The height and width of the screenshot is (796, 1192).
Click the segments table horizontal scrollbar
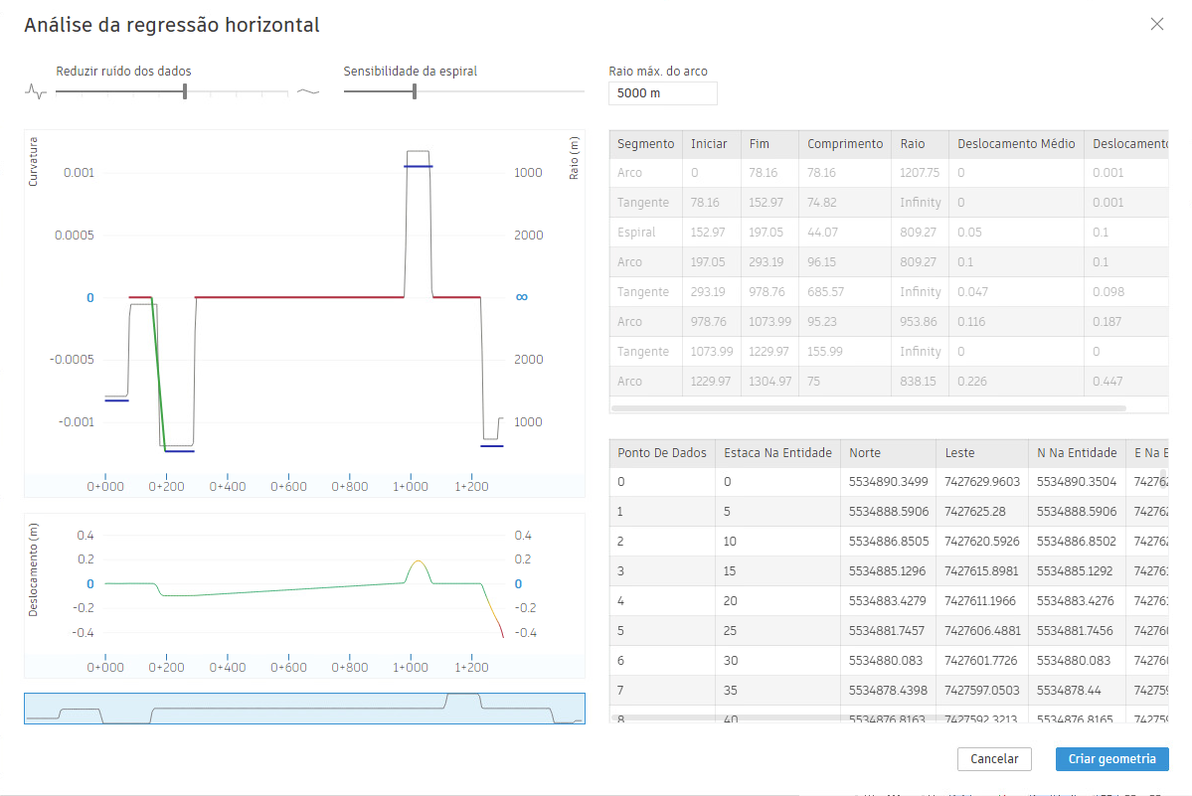(x=868, y=408)
